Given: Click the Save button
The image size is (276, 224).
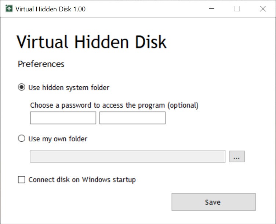Looking at the screenshot, I should click(x=214, y=202).
